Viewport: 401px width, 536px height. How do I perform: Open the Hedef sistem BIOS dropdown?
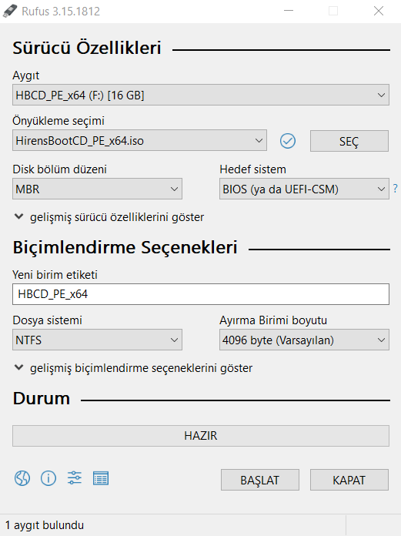(304, 189)
